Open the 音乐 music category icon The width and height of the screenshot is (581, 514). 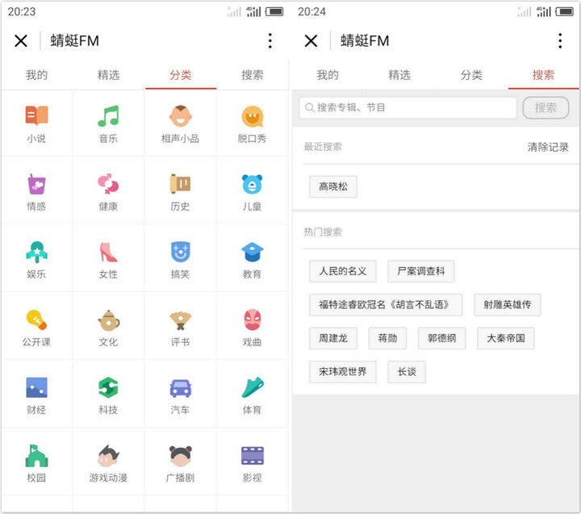108,115
